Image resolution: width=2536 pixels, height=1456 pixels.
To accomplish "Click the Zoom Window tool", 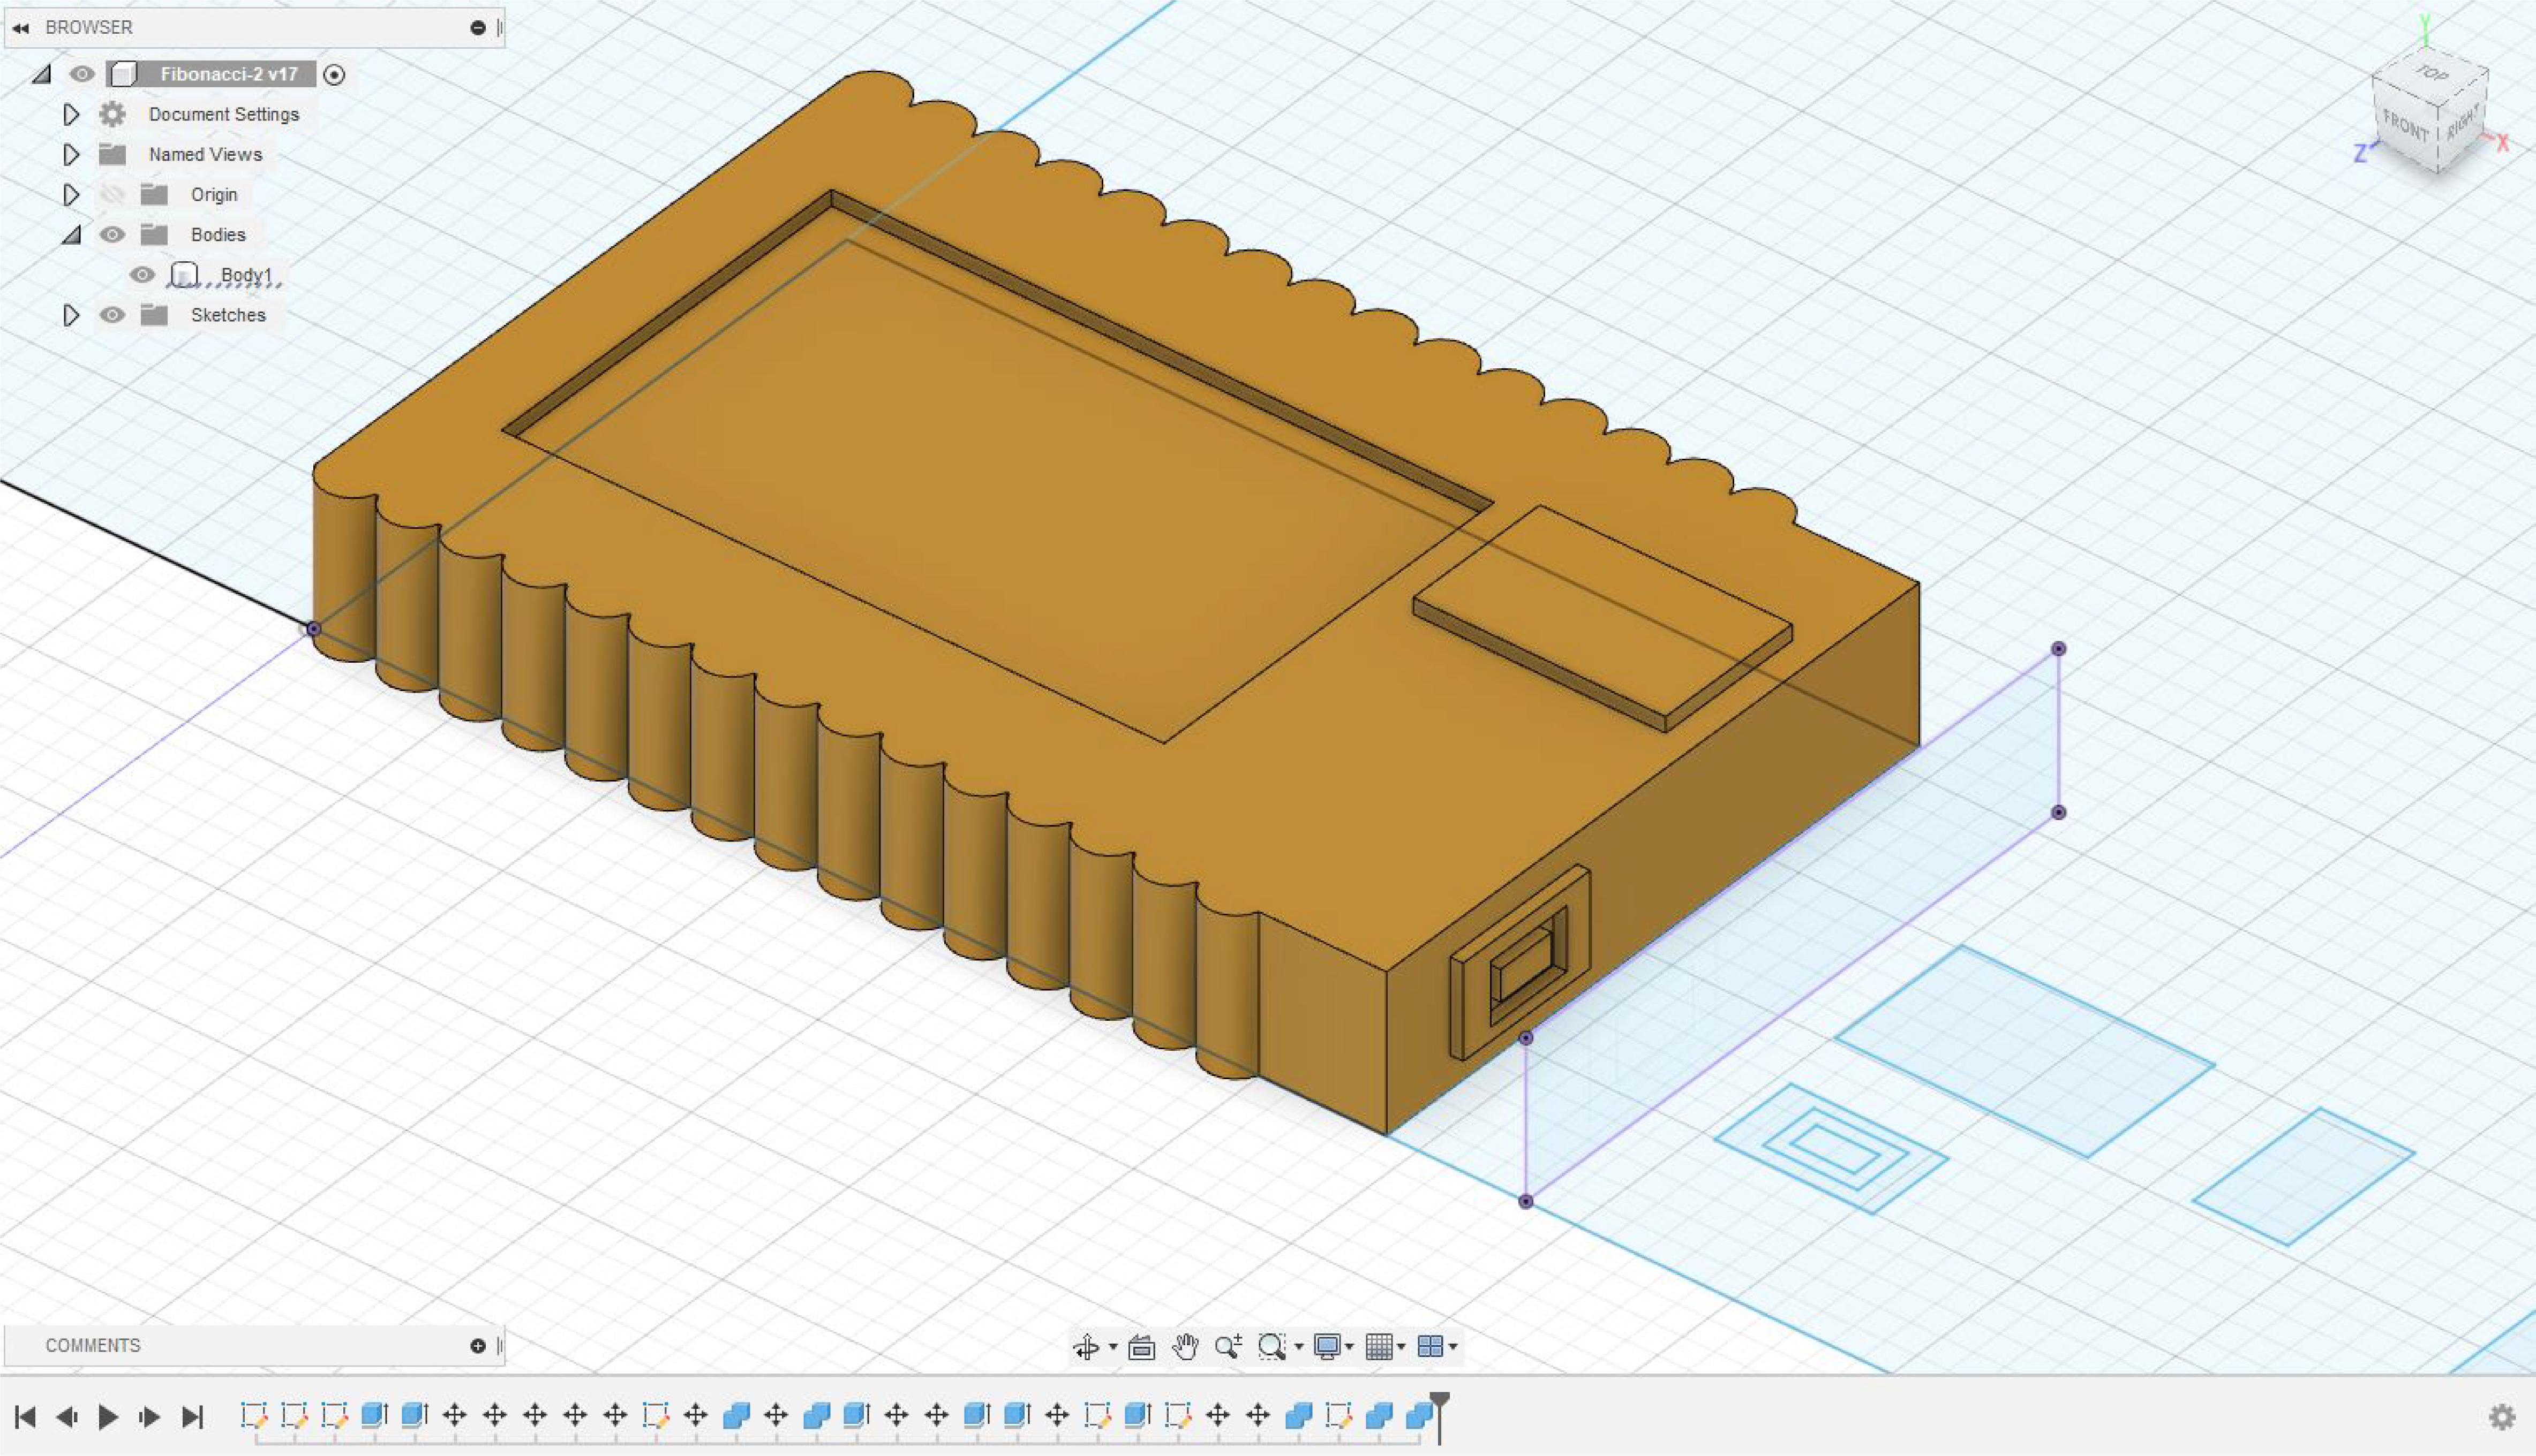I will [x=1271, y=1347].
